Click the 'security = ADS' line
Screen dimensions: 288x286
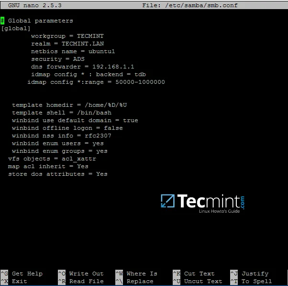pyautogui.click(x=58, y=59)
